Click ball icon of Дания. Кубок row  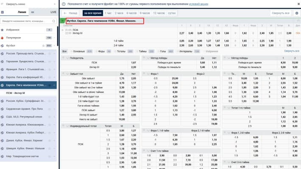(x=2, y=141)
